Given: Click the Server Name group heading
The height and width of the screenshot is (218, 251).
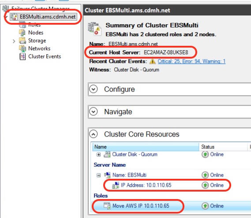Looking at the screenshot, I should pyautogui.click(x=110, y=165).
